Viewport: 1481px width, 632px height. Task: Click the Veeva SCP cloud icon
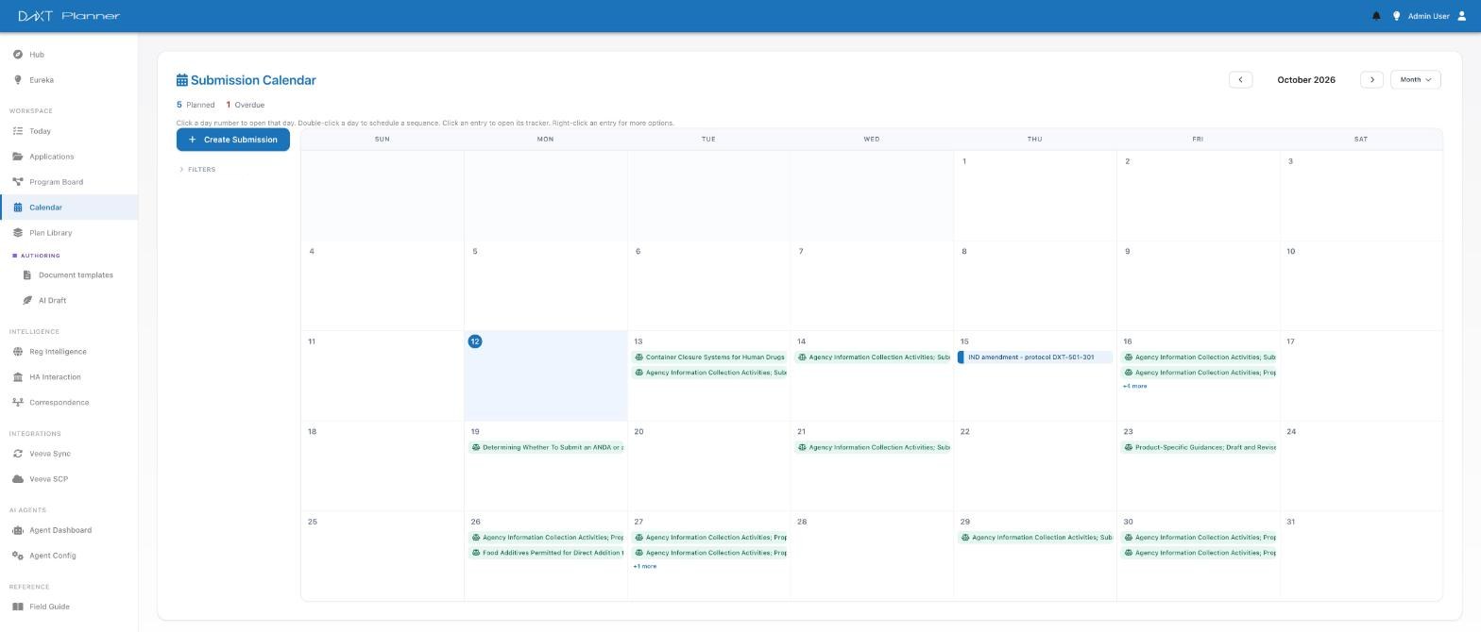(x=18, y=479)
